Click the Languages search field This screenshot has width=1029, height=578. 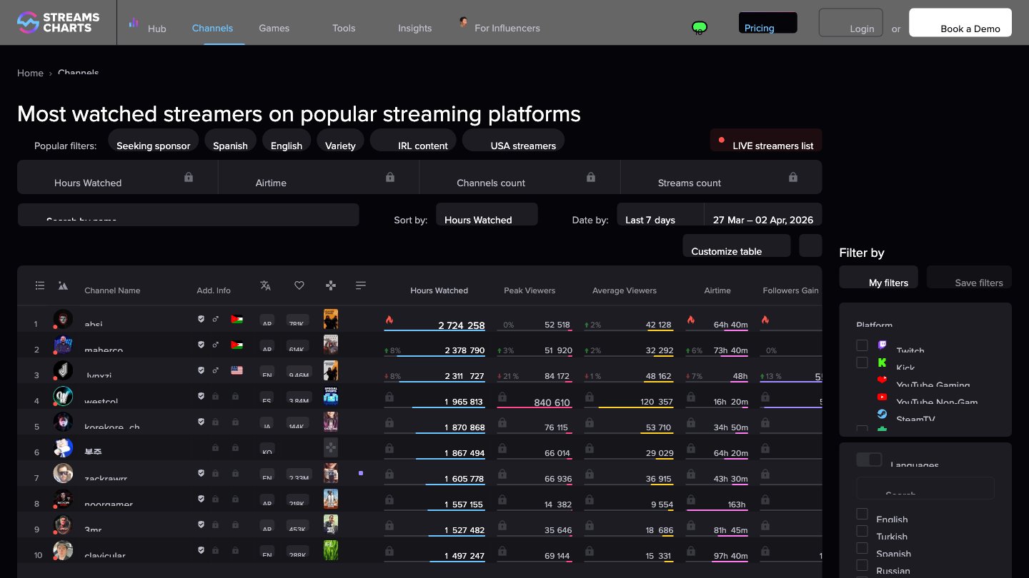point(925,488)
